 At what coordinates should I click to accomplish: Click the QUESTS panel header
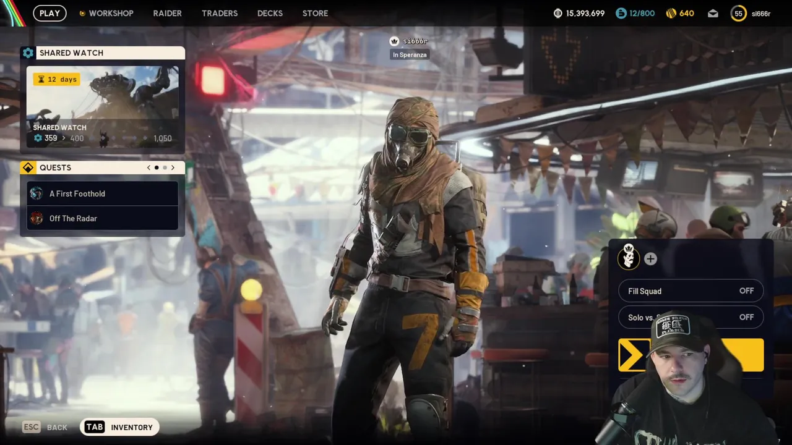pyautogui.click(x=103, y=167)
